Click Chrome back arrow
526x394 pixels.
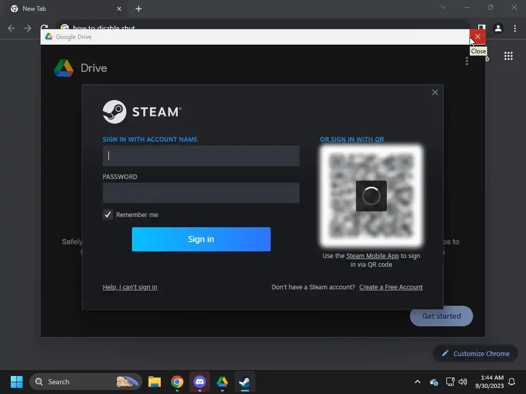[x=11, y=28]
